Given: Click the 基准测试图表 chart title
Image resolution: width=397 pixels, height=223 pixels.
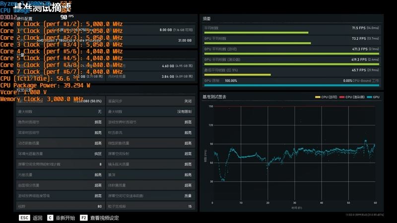Looking at the screenshot, I should click(214, 97).
